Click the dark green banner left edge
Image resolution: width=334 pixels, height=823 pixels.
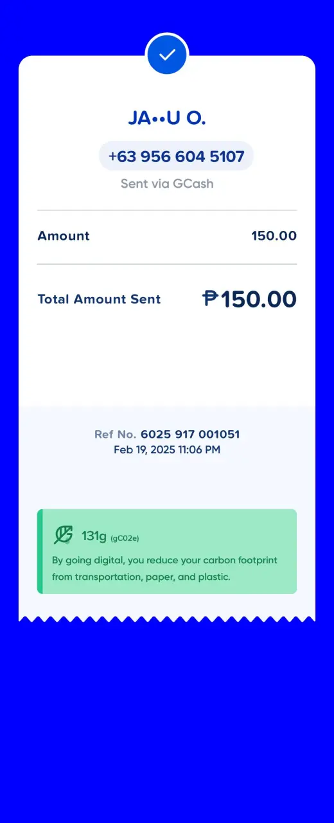click(x=40, y=552)
